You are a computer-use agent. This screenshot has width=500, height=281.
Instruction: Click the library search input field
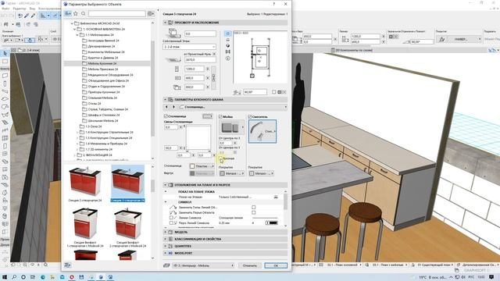point(116,13)
